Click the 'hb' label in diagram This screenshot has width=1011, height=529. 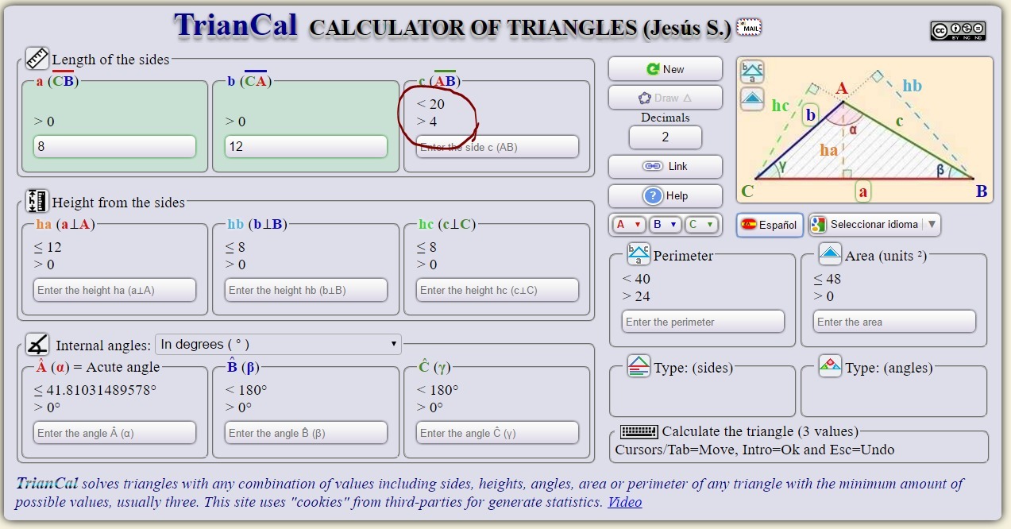tap(913, 85)
